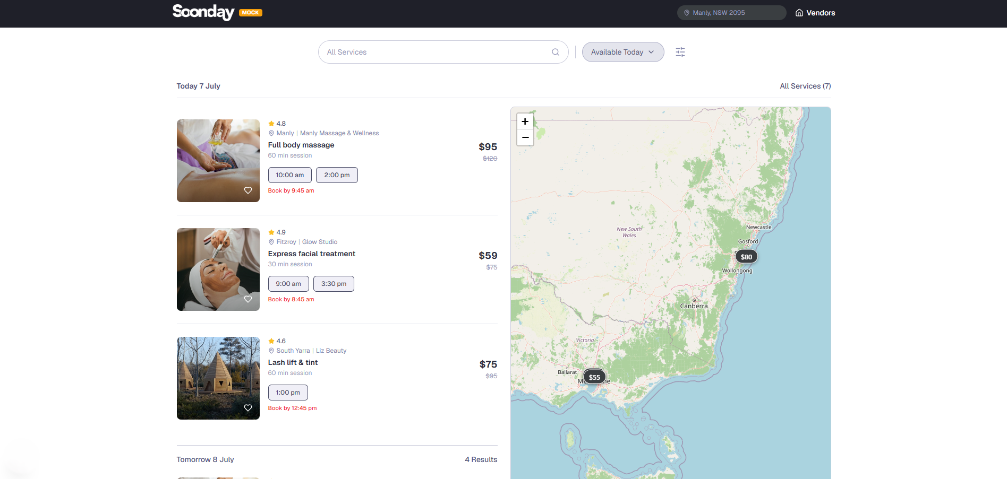Viewport: 1007px width, 479px height.
Task: Click the 4.6 star rating
Action: coord(277,341)
